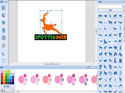125x93 pixels.
Task: Click the 效果 panel title
Action: pyautogui.click(x=1, y=2)
